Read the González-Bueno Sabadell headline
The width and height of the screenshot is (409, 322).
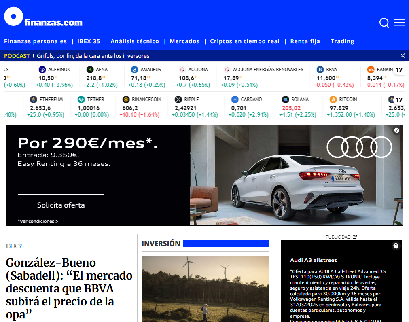click(69, 288)
